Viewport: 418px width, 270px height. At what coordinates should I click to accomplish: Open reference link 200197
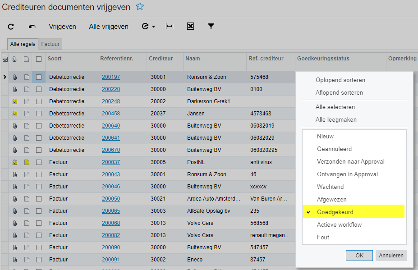111,77
